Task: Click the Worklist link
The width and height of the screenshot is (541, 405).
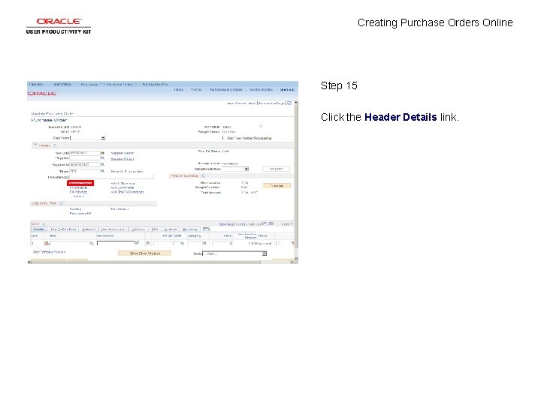Action: pyautogui.click(x=196, y=89)
